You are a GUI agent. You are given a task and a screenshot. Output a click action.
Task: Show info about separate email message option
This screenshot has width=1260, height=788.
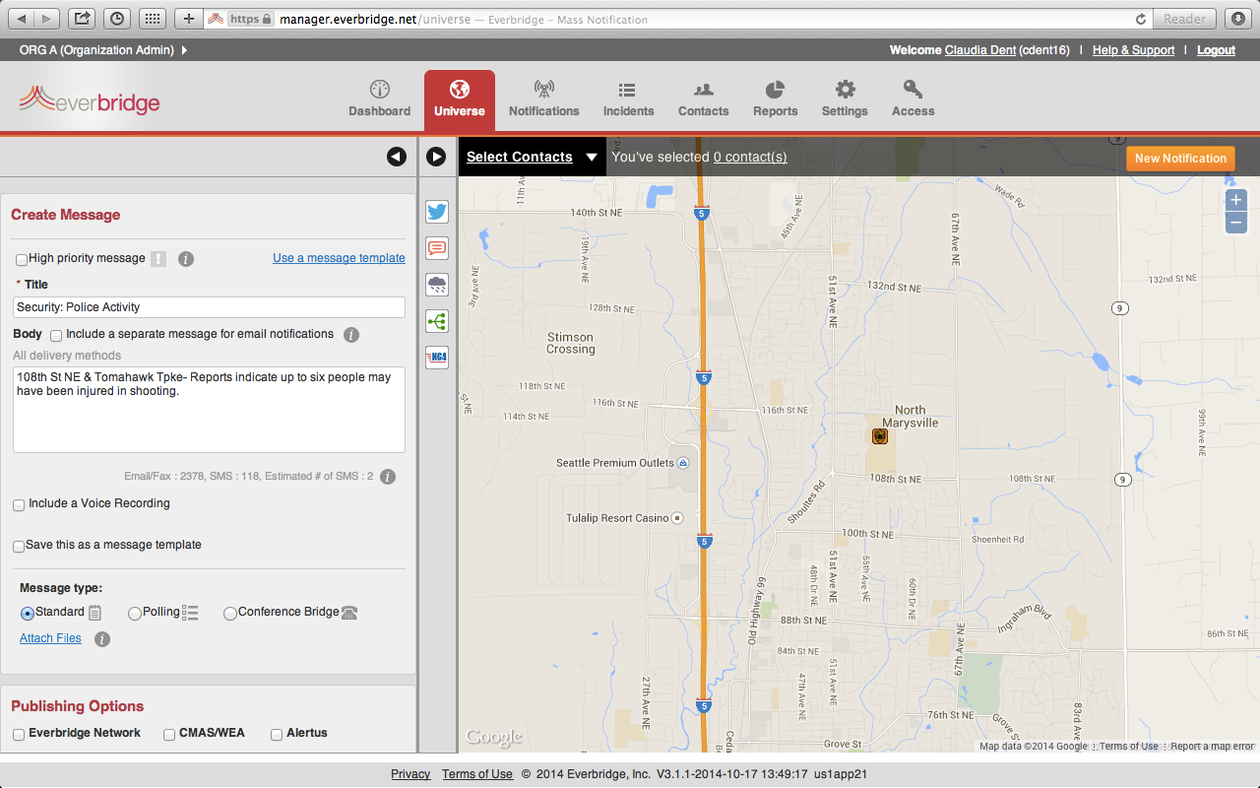coord(351,335)
